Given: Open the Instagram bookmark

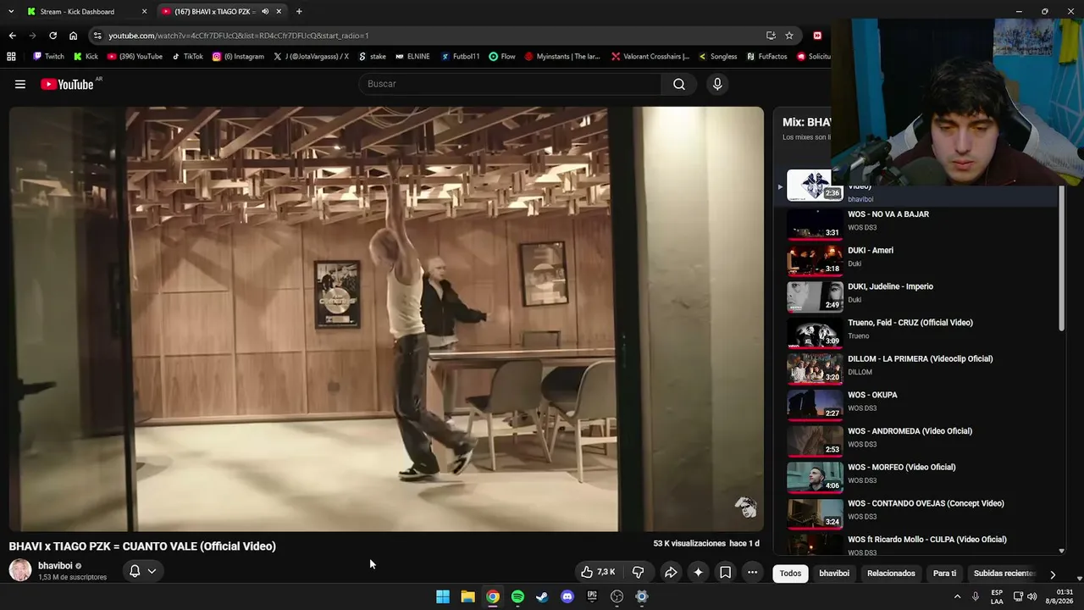Looking at the screenshot, I should tap(238, 57).
